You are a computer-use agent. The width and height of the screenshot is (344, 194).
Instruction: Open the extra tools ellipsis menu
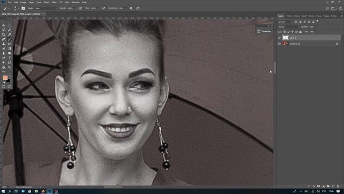coord(4,72)
